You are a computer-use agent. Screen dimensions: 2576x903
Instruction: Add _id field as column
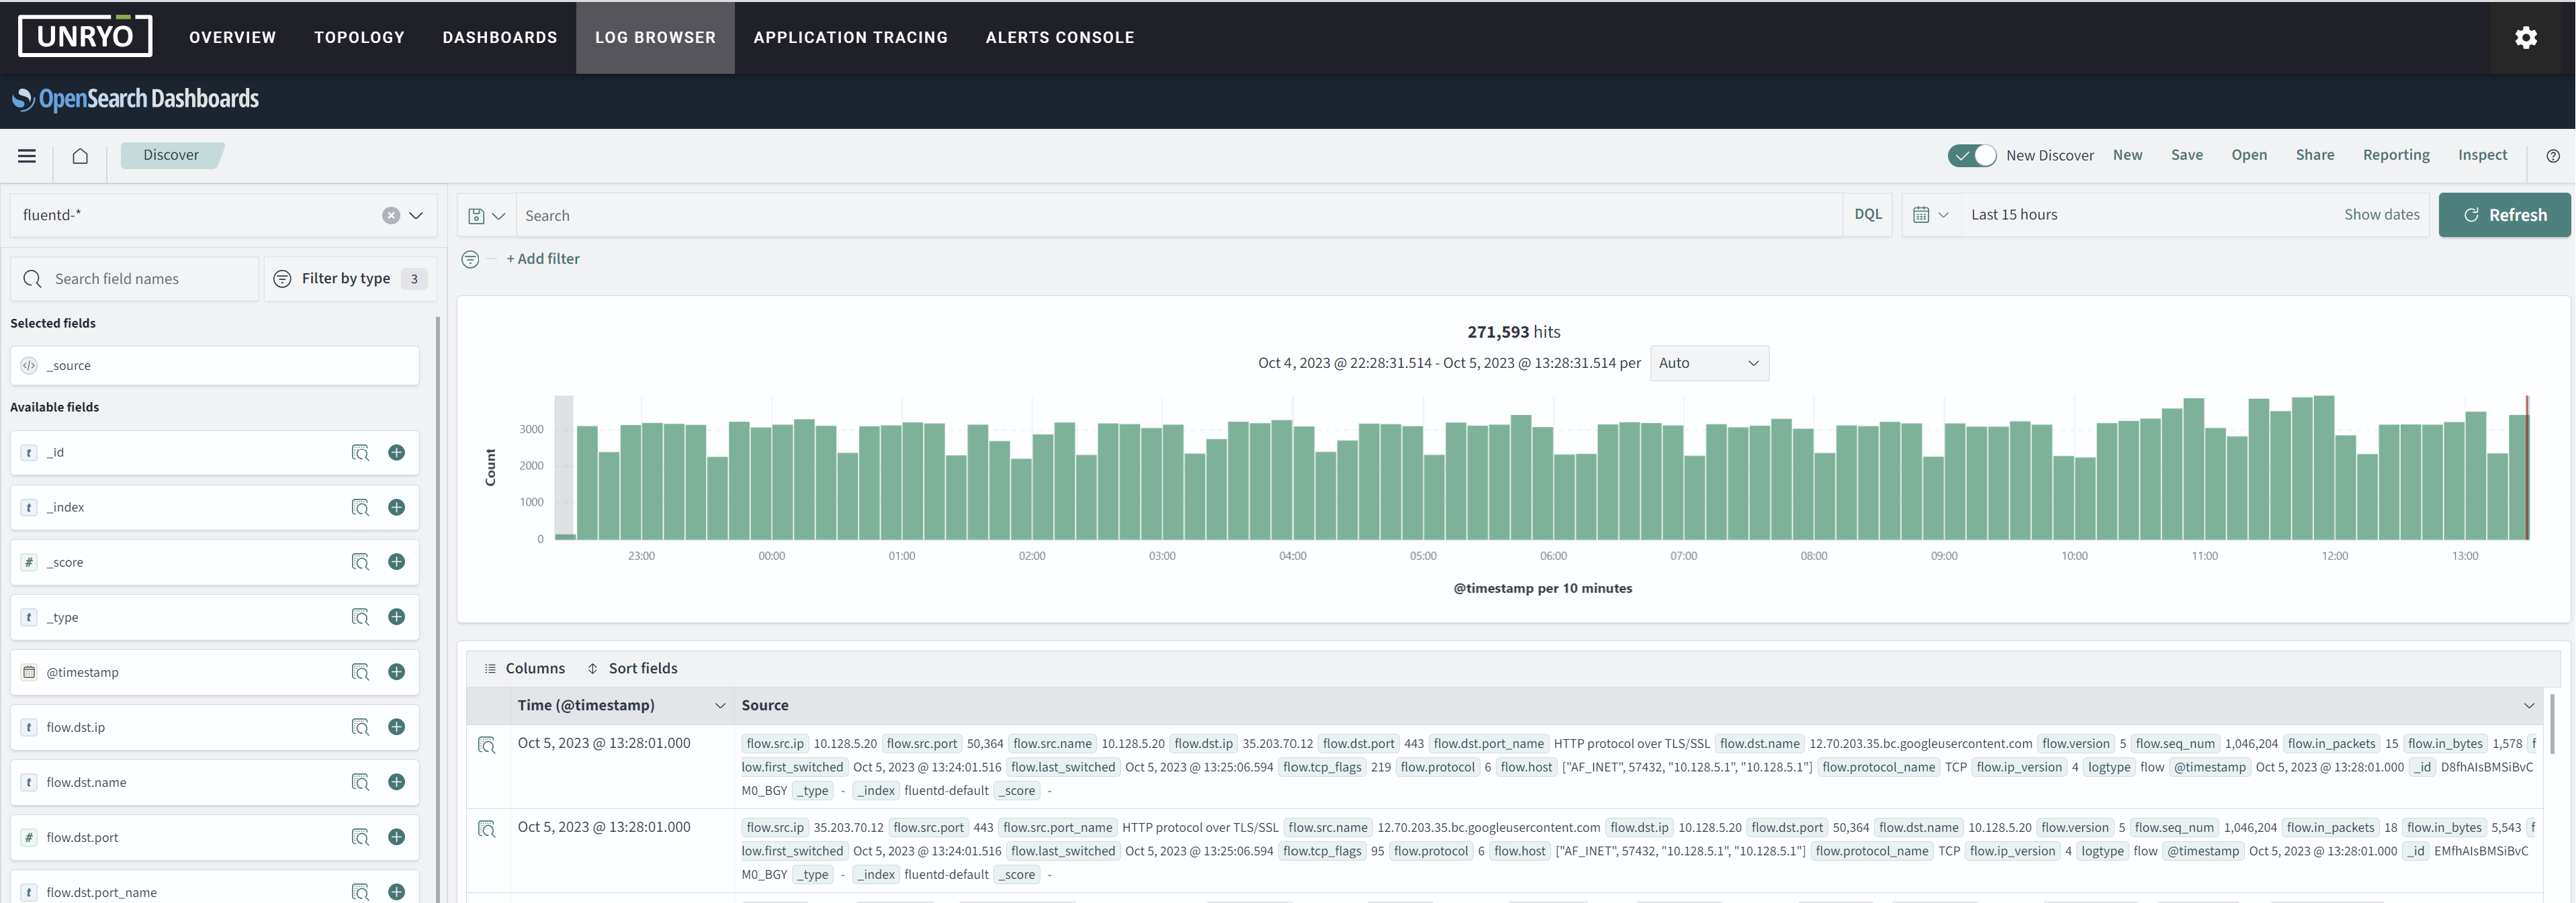(397, 453)
